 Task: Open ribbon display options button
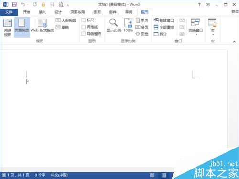[x=208, y=5]
